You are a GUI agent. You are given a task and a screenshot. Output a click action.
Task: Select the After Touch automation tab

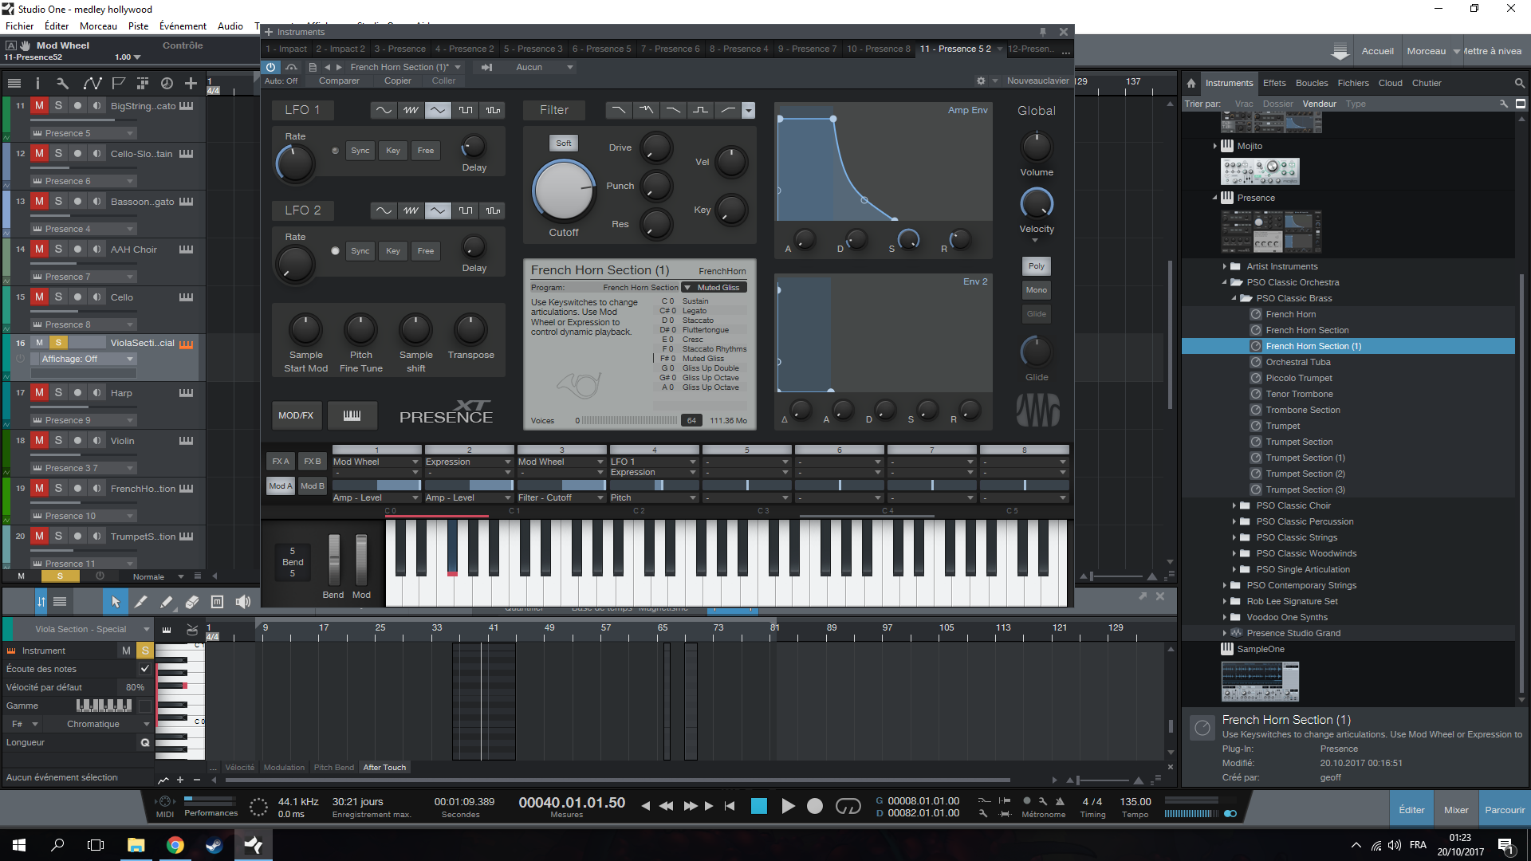384,768
